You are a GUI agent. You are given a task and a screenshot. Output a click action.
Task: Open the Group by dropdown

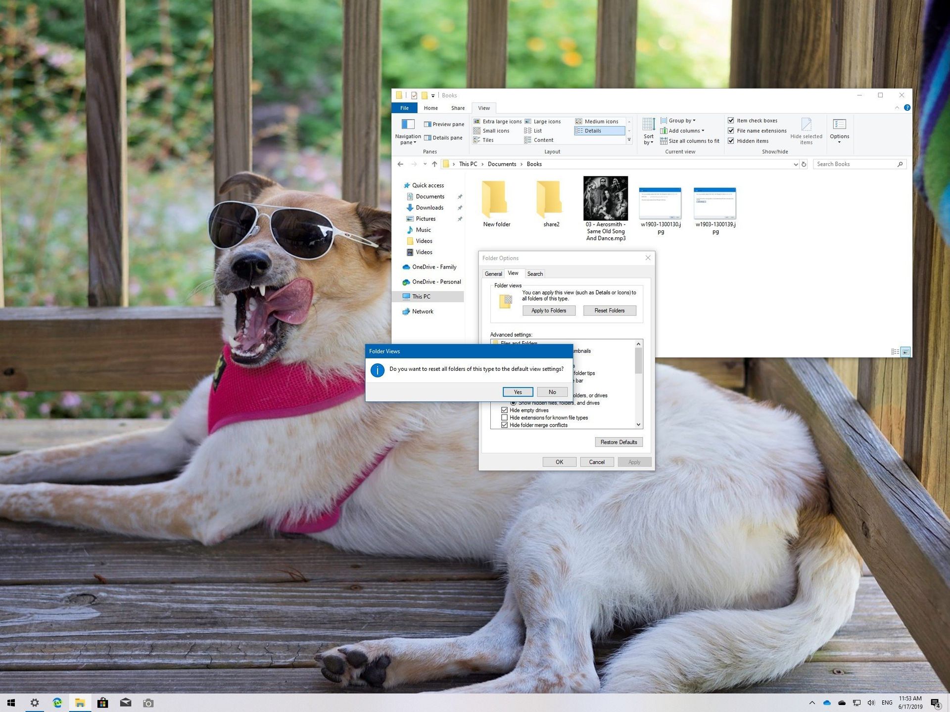(x=680, y=120)
